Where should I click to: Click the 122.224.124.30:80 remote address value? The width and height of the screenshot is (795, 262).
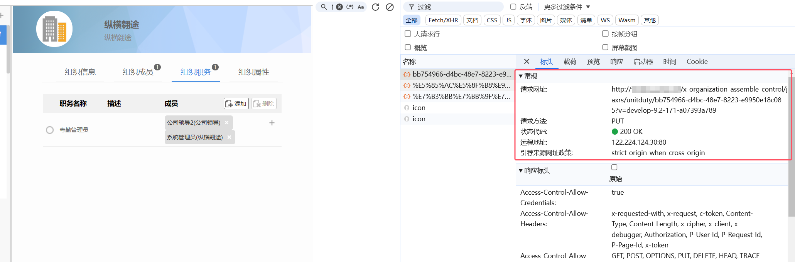click(x=639, y=142)
